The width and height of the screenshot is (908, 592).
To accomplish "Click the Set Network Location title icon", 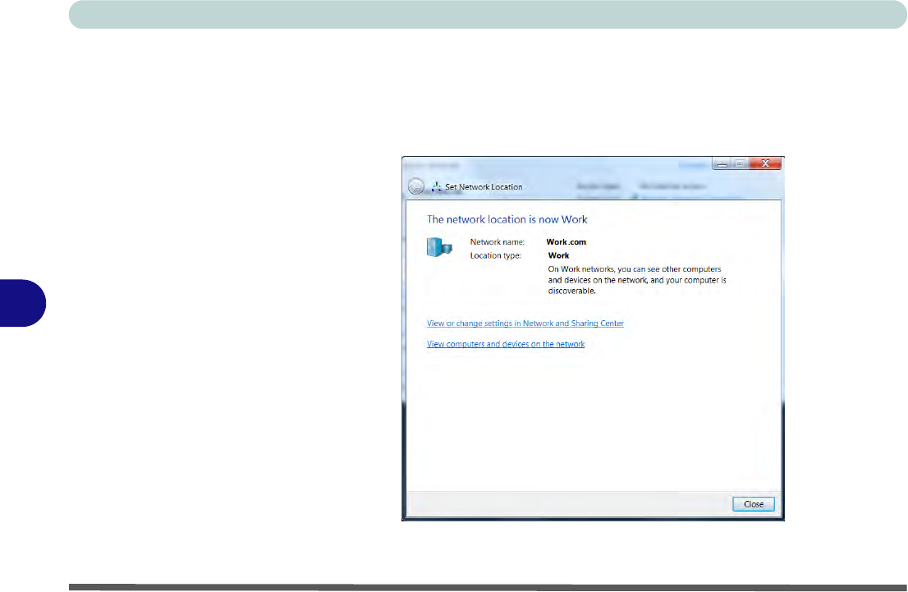I will click(438, 186).
